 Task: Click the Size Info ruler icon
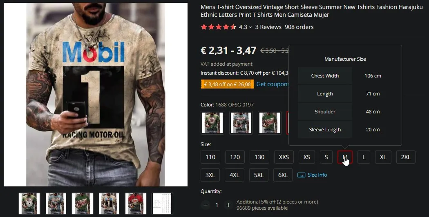tap(301, 175)
